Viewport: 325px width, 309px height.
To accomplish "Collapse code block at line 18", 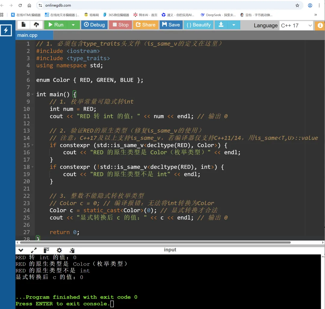I will [x=32, y=167].
